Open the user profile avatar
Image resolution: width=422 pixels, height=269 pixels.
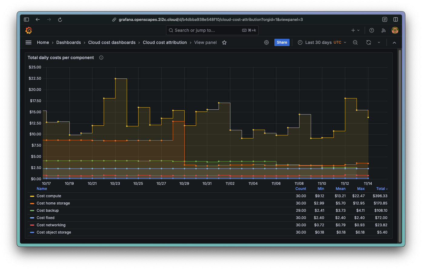395,30
